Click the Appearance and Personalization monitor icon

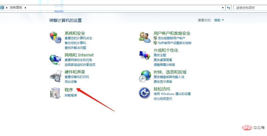coord(145,55)
